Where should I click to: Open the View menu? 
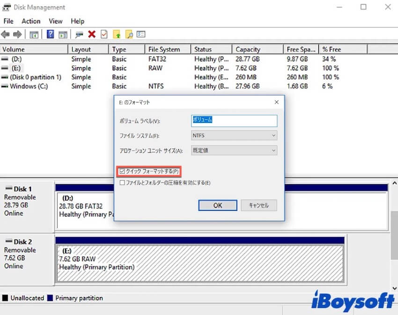55,21
